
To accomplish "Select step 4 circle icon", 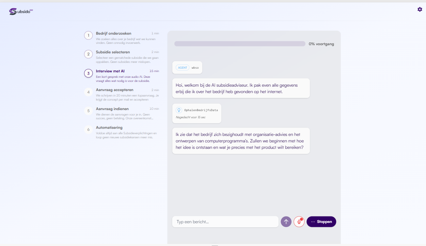I will 89,92.
